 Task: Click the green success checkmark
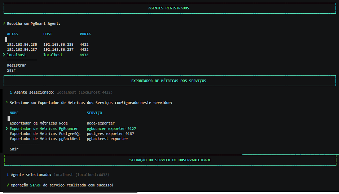coord(8,185)
